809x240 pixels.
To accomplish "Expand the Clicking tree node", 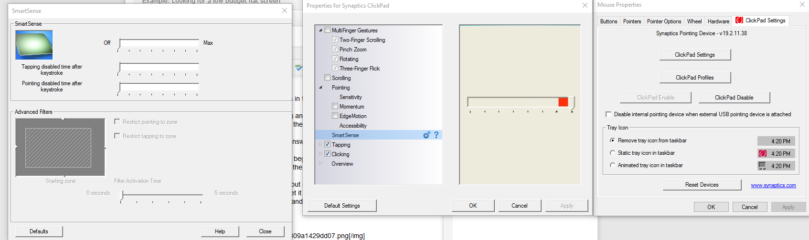I will coord(320,154).
